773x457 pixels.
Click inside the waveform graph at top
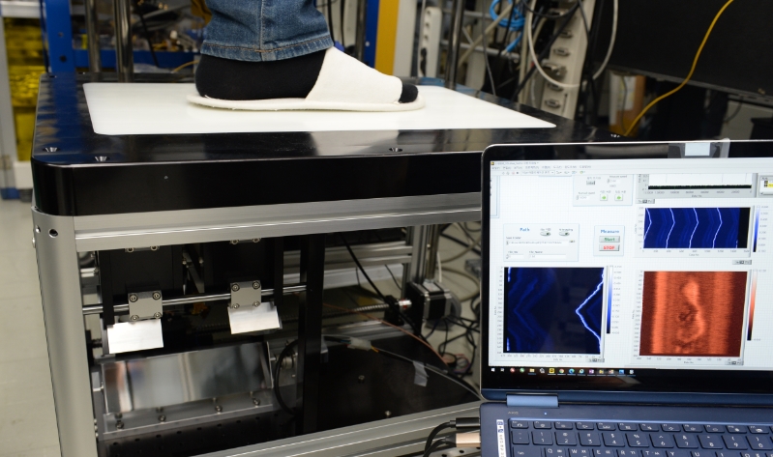700,182
